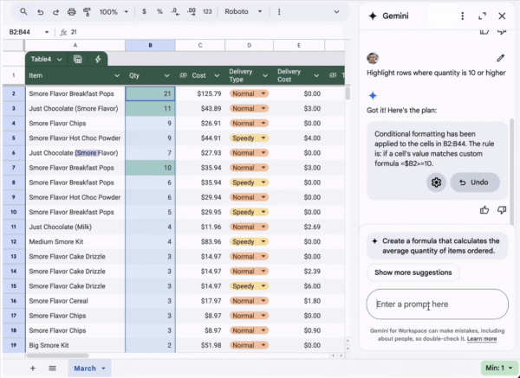Open Speedy chip dropdown in row 5

click(x=263, y=138)
